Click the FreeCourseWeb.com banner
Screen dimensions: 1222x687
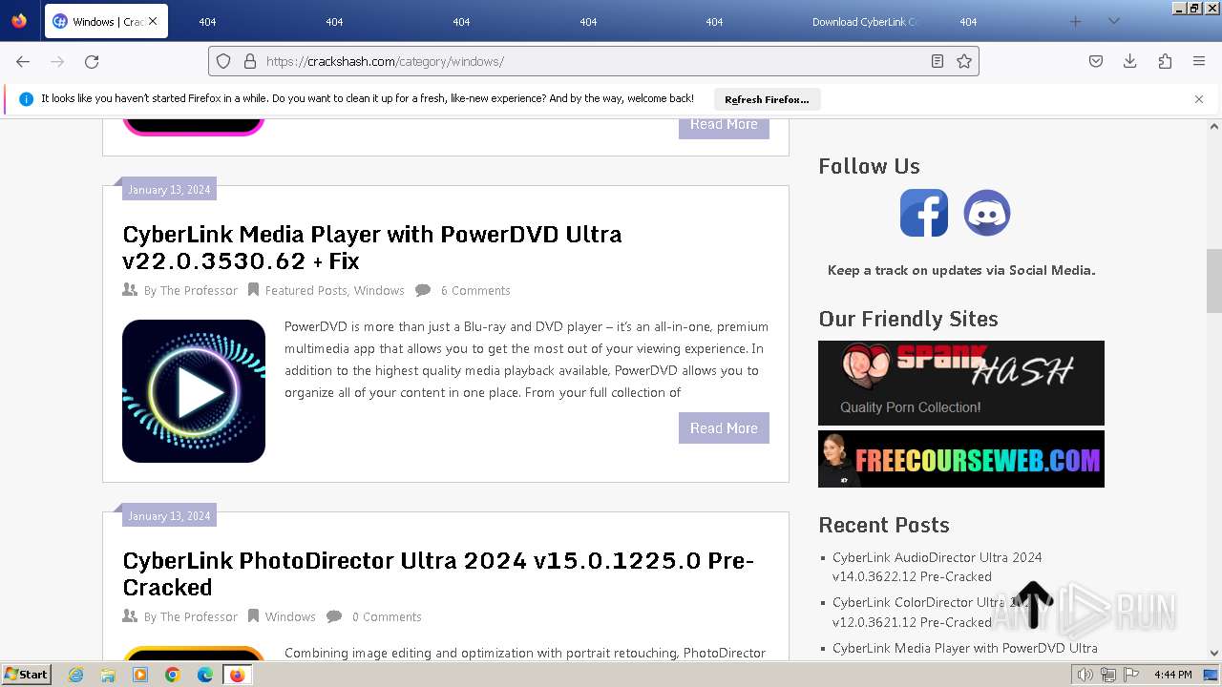pyautogui.click(x=961, y=459)
